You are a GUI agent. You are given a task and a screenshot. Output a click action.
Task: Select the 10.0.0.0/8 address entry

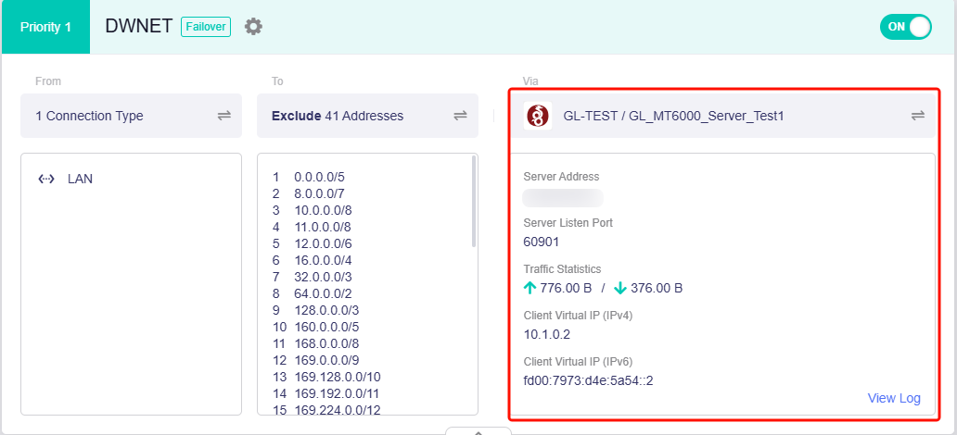(x=322, y=210)
